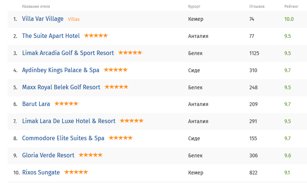Click the Кемер resort in Rixos Sungate row
This screenshot has height=183, width=307.
coord(195,173)
